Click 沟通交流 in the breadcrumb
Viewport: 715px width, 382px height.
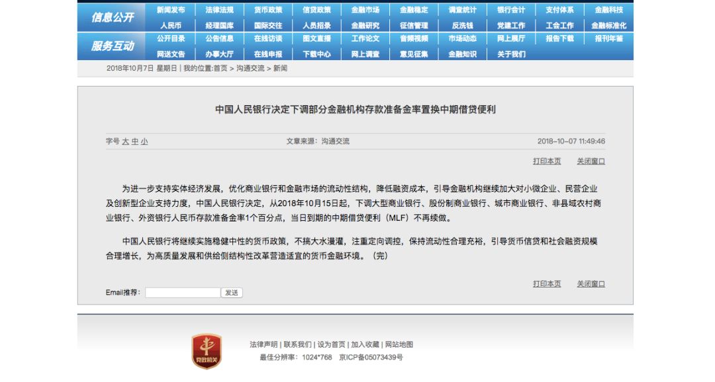pos(250,68)
